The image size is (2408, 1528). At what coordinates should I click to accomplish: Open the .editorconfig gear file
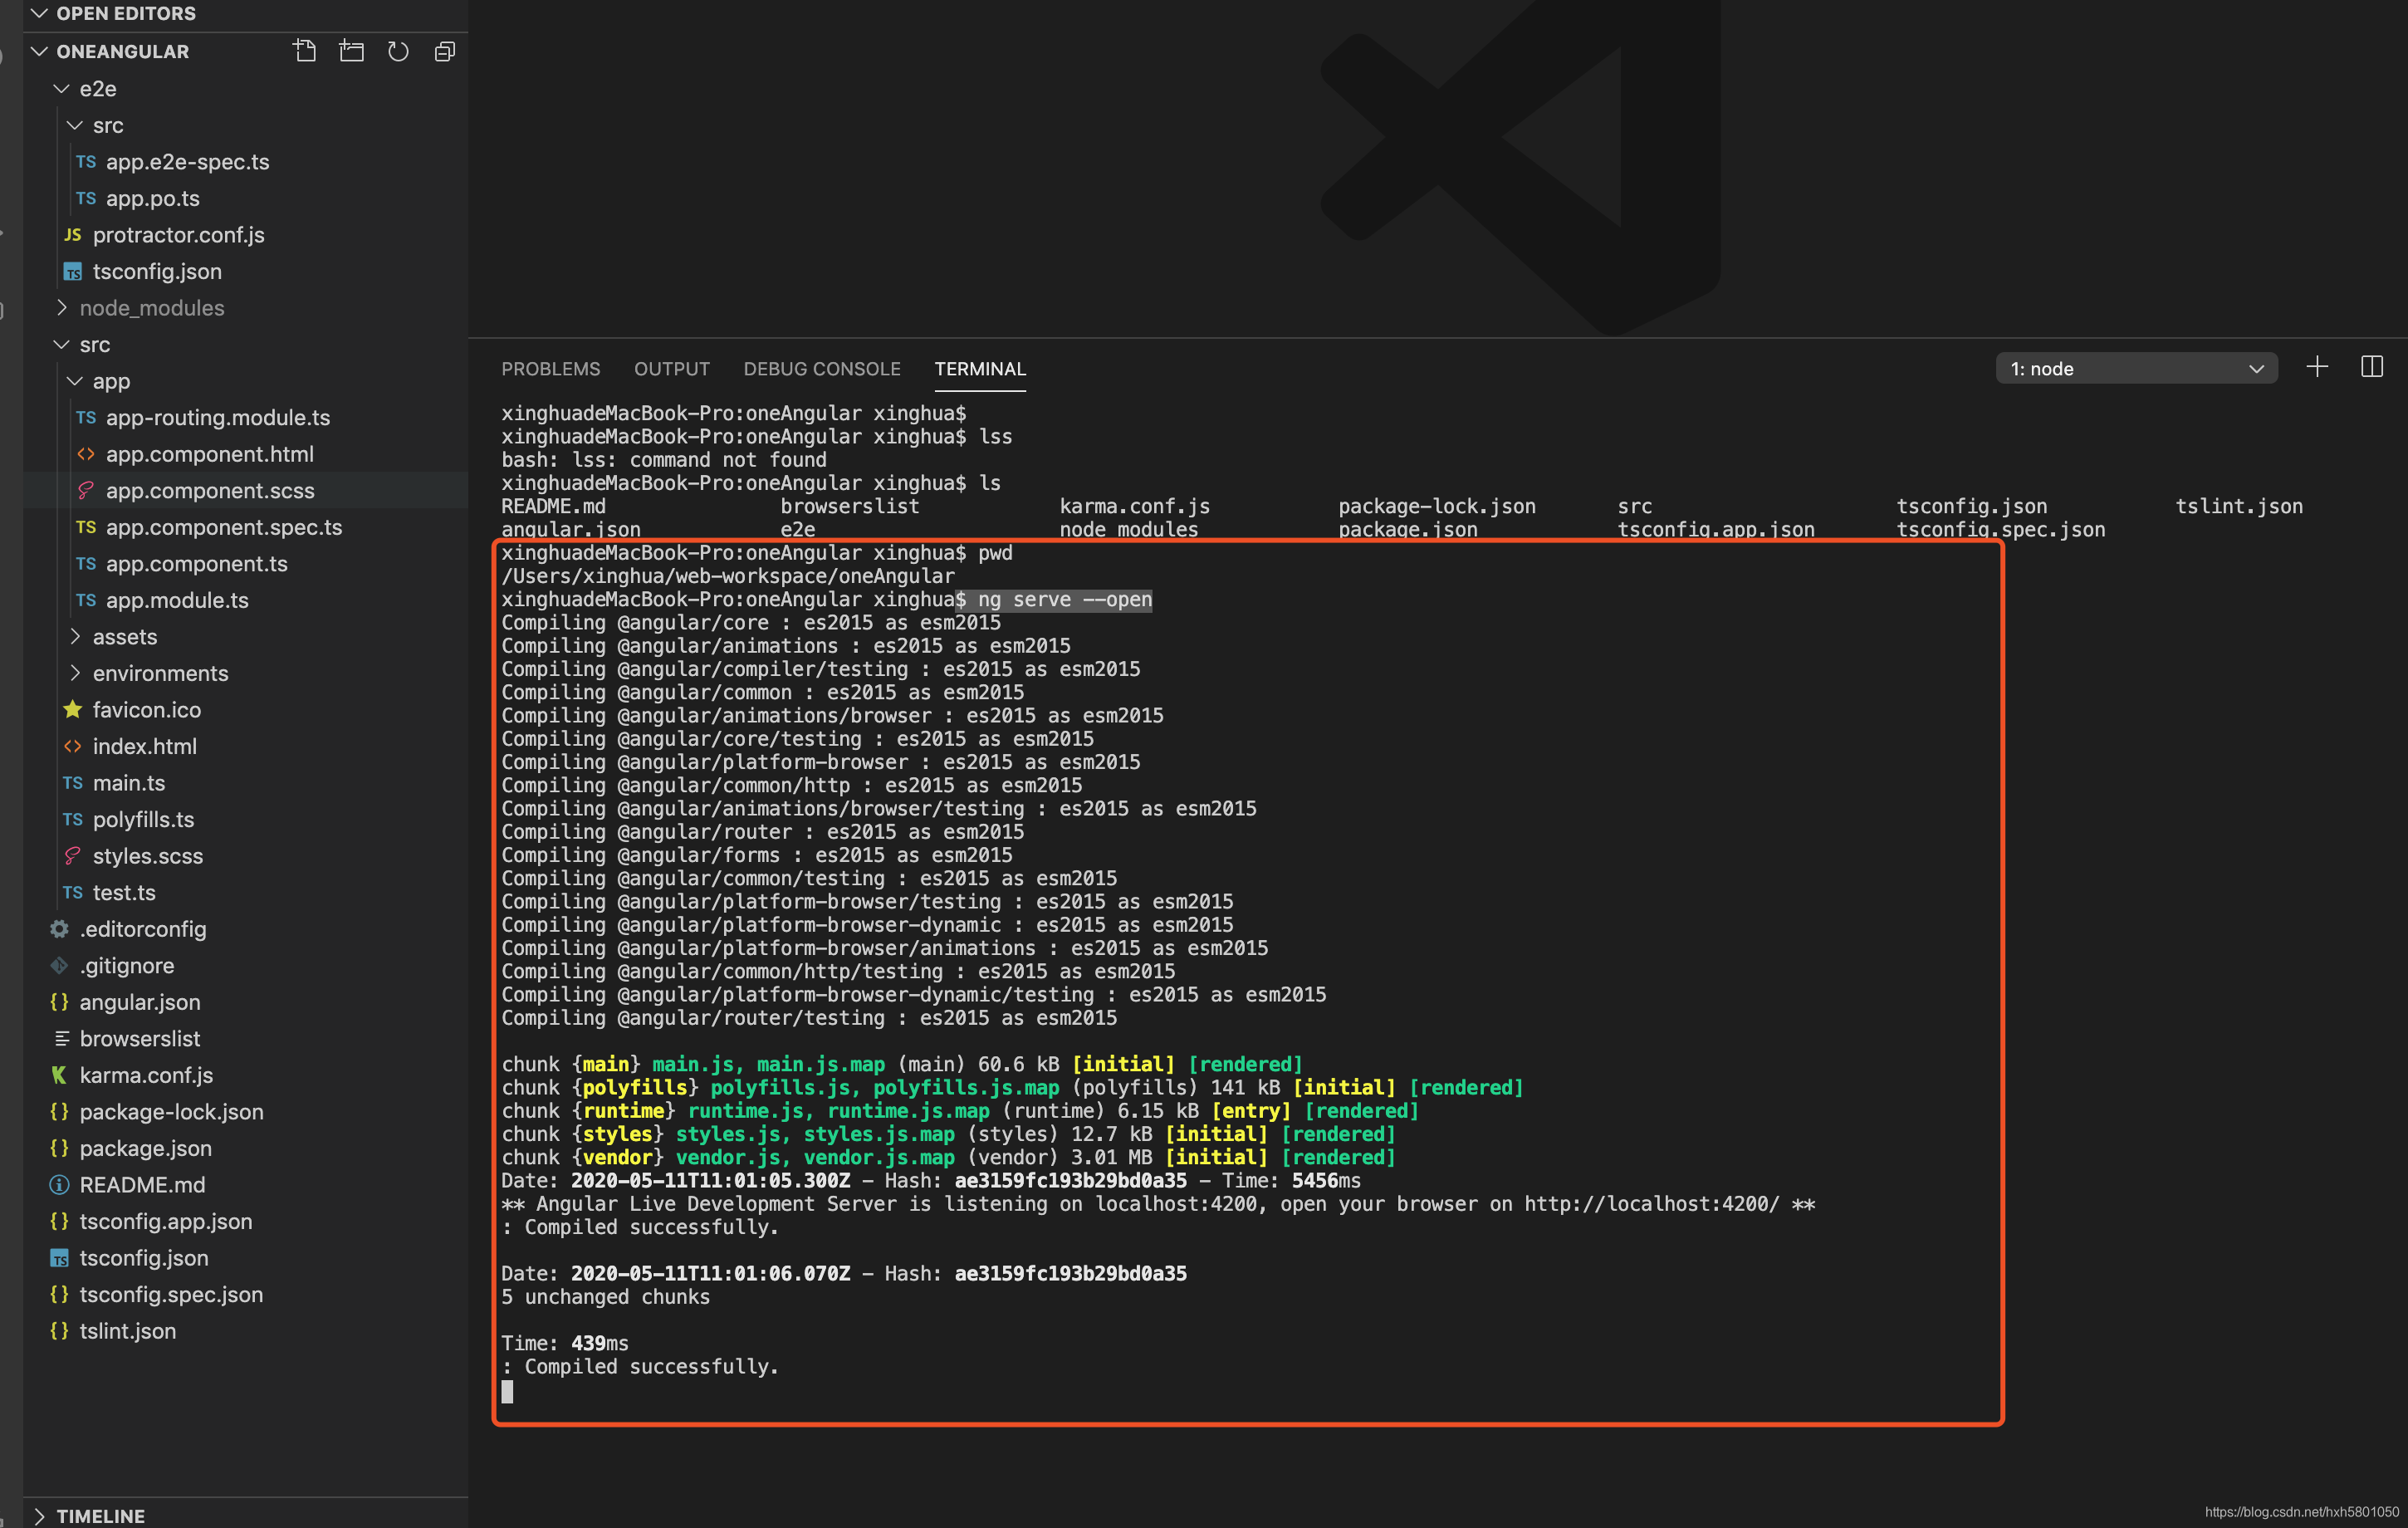pos(142,929)
